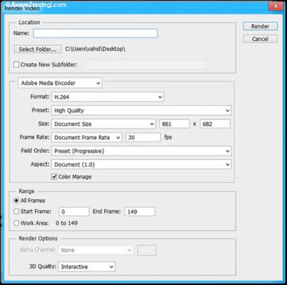Open the Document Frame Rate dropdown

pos(87,138)
